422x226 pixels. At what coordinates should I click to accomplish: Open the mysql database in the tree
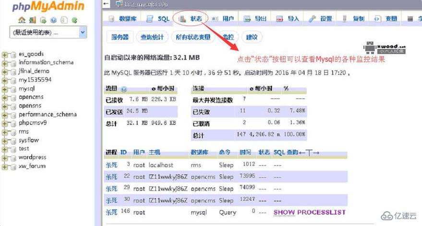point(26,89)
